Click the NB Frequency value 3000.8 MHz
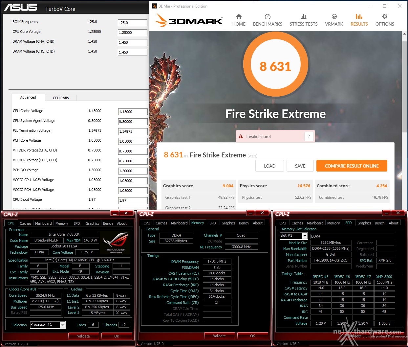408x347 pixels. pos(241,247)
